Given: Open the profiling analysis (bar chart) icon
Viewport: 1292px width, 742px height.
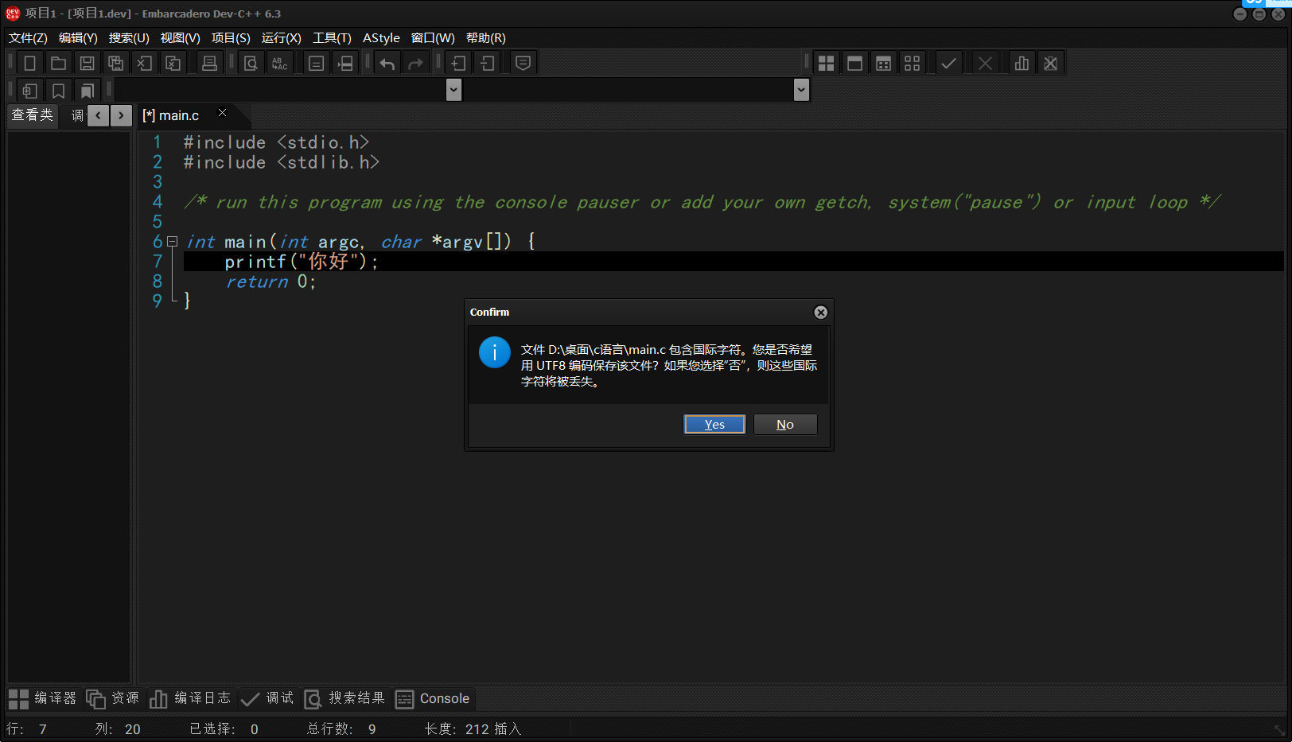Looking at the screenshot, I should pos(1022,63).
